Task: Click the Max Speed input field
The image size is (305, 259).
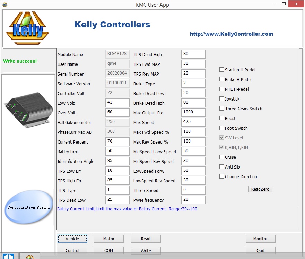Action: point(193,122)
